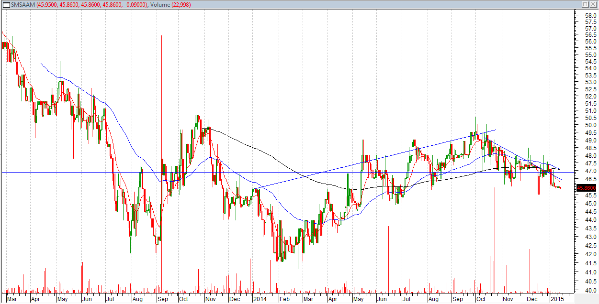Maximize the SMSAAM chart window
The image size is (599, 304).
(x=586, y=4)
